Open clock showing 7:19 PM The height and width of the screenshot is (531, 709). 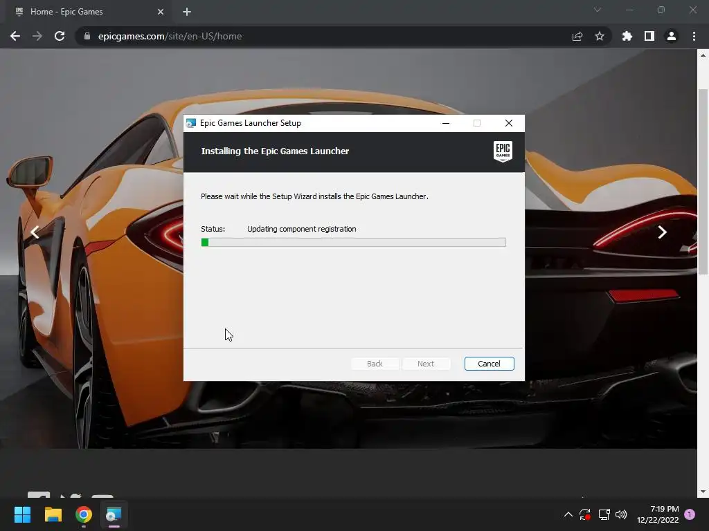point(658,514)
